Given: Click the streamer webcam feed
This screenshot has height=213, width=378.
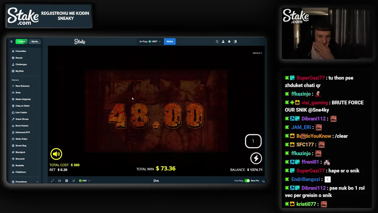Looking at the screenshot, I should click(x=327, y=33).
